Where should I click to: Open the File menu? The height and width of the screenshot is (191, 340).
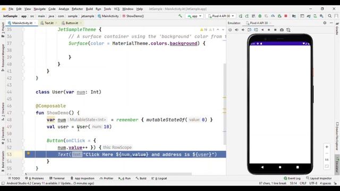[11, 9]
